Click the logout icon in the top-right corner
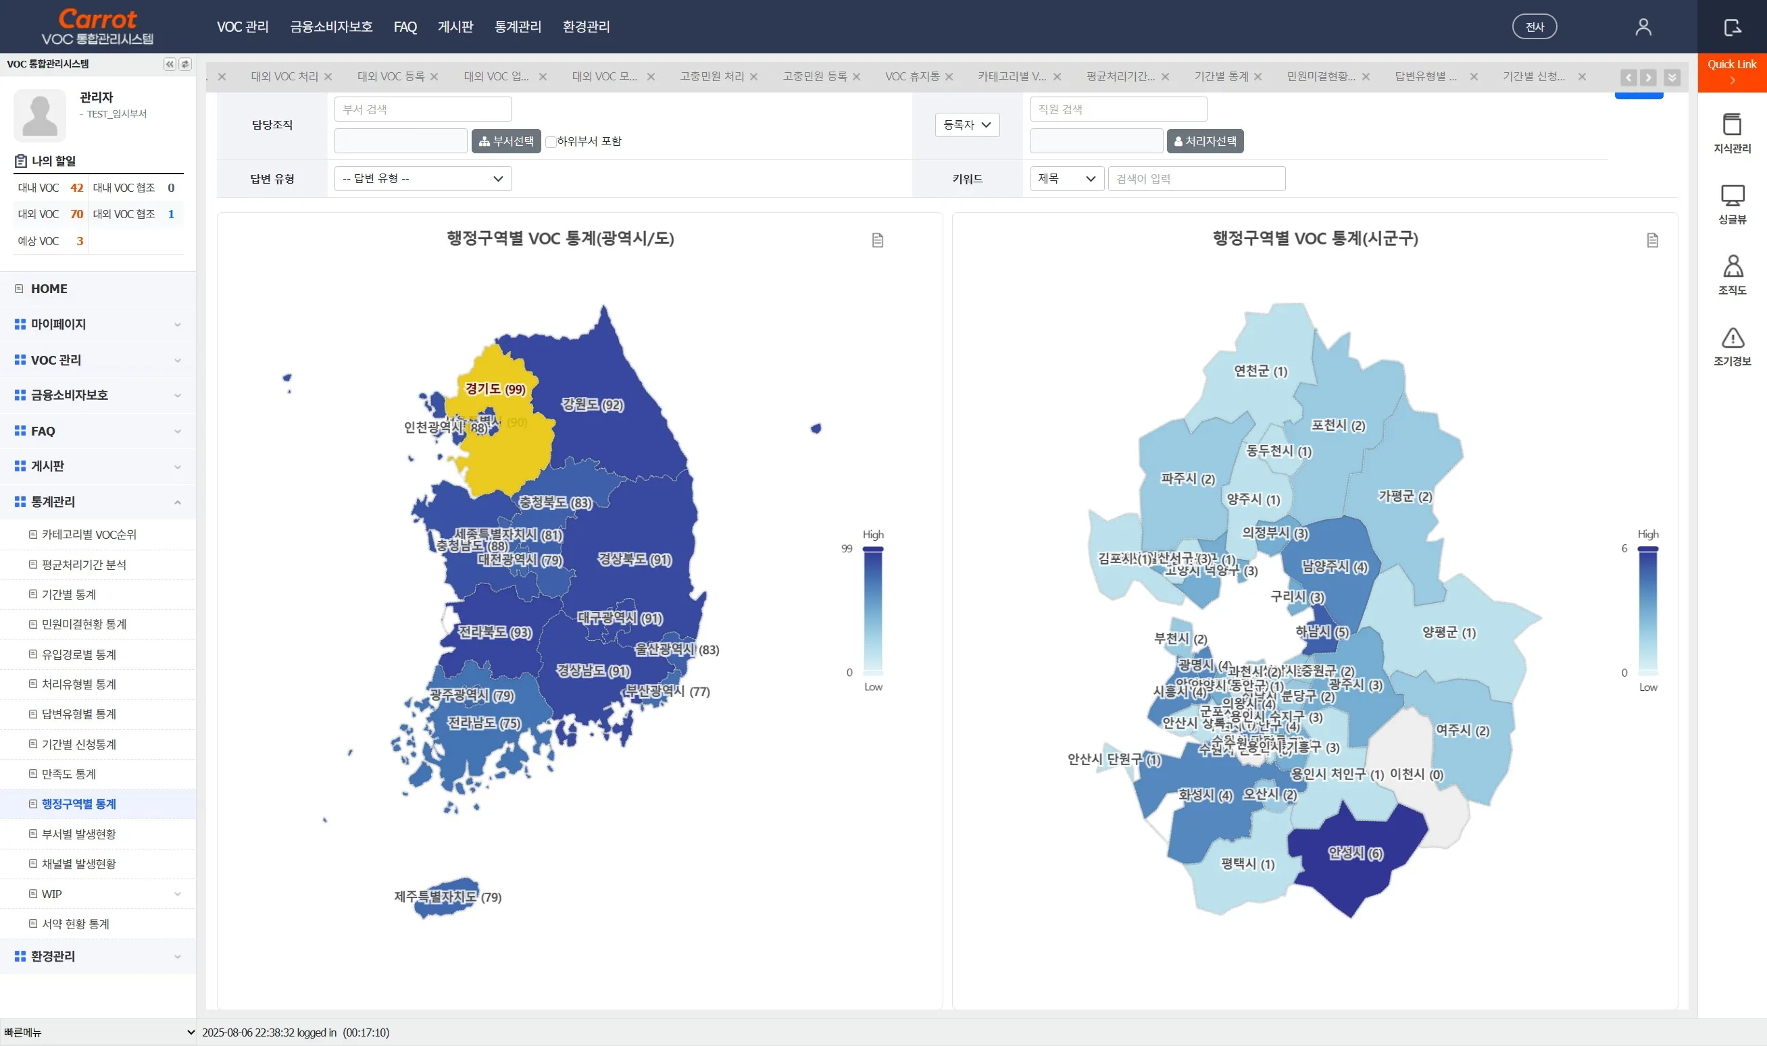Screen dimensions: 1767x1046 (x=1732, y=27)
